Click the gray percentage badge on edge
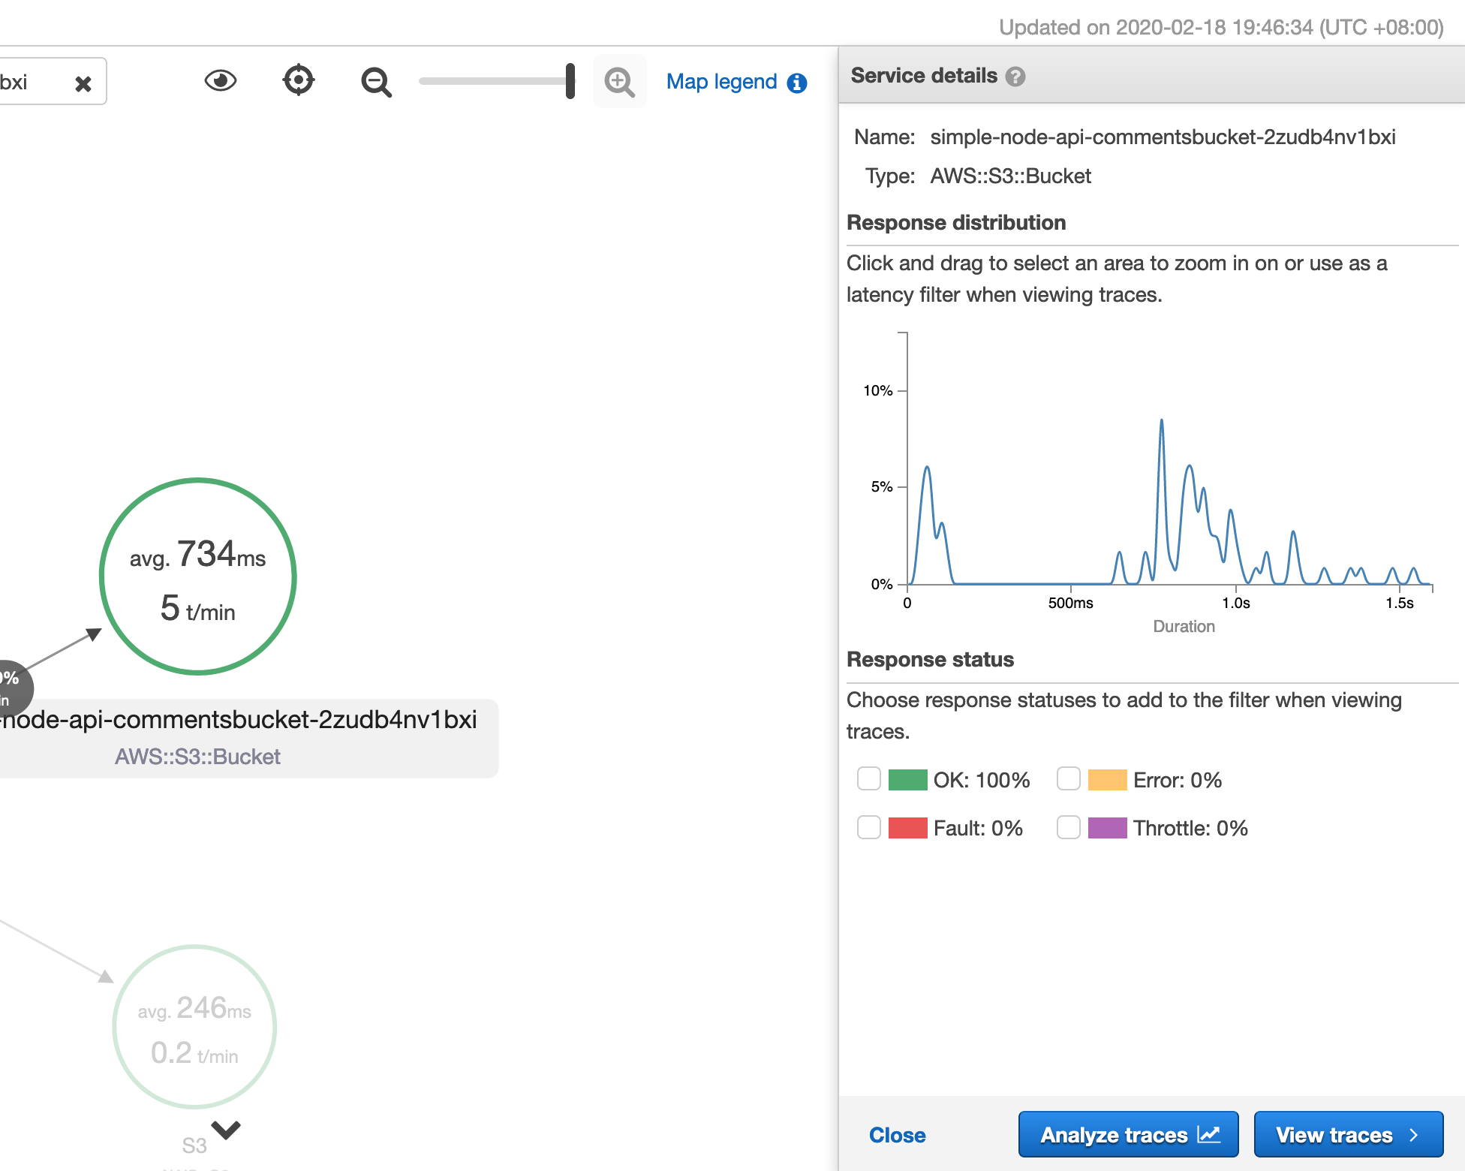The image size is (1465, 1171). pyautogui.click(x=11, y=688)
